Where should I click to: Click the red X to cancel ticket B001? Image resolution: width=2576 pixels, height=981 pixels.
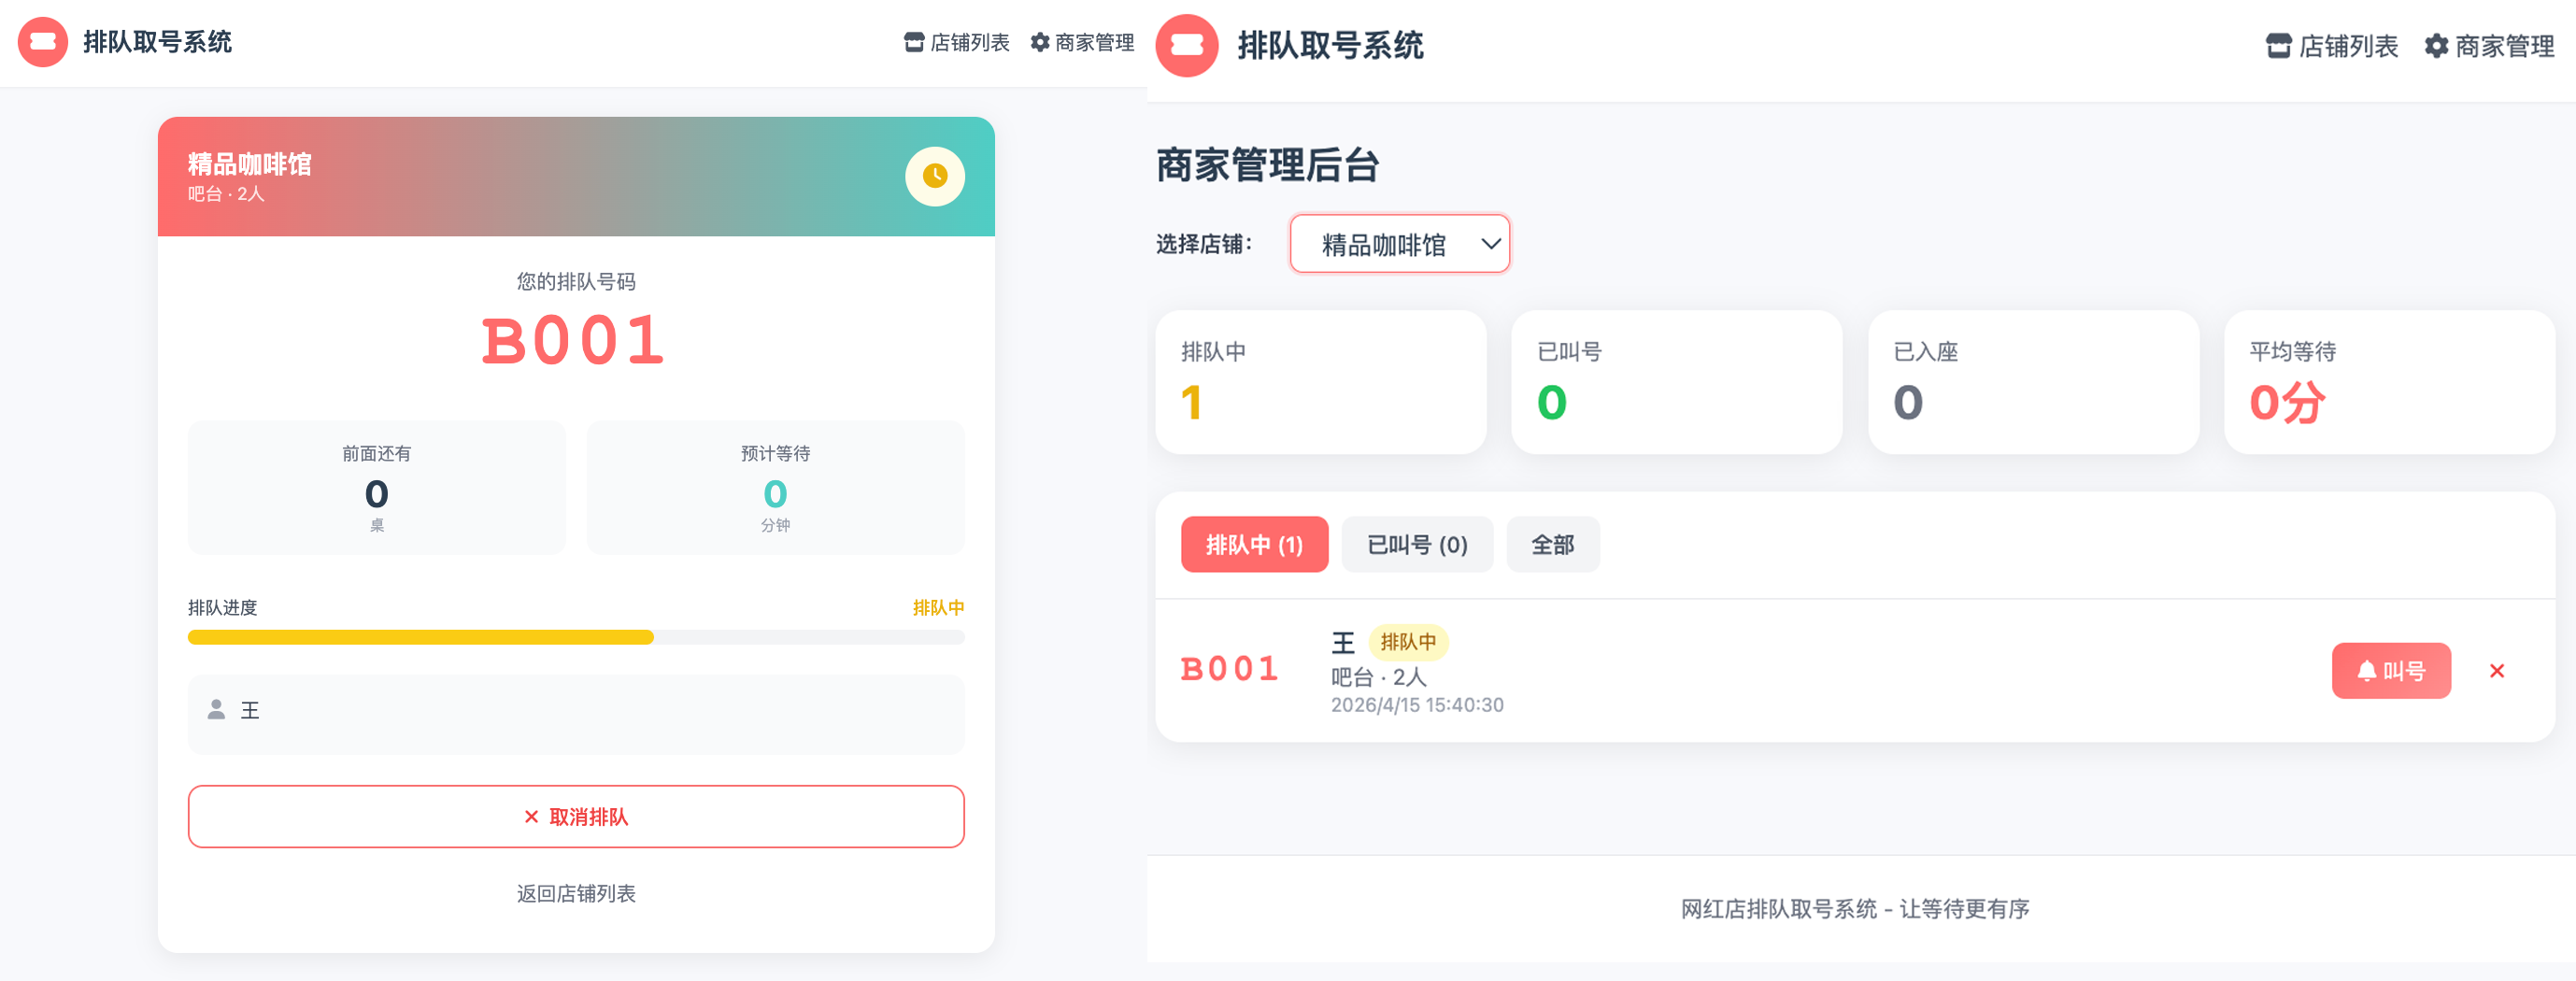[2498, 671]
